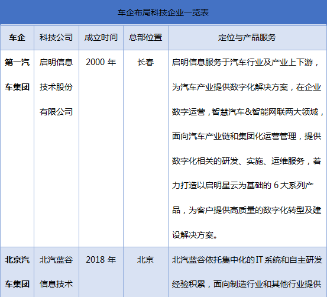The height and width of the screenshot is (297, 327).
Task: Click the 总部位置 column header
Action: pos(145,37)
